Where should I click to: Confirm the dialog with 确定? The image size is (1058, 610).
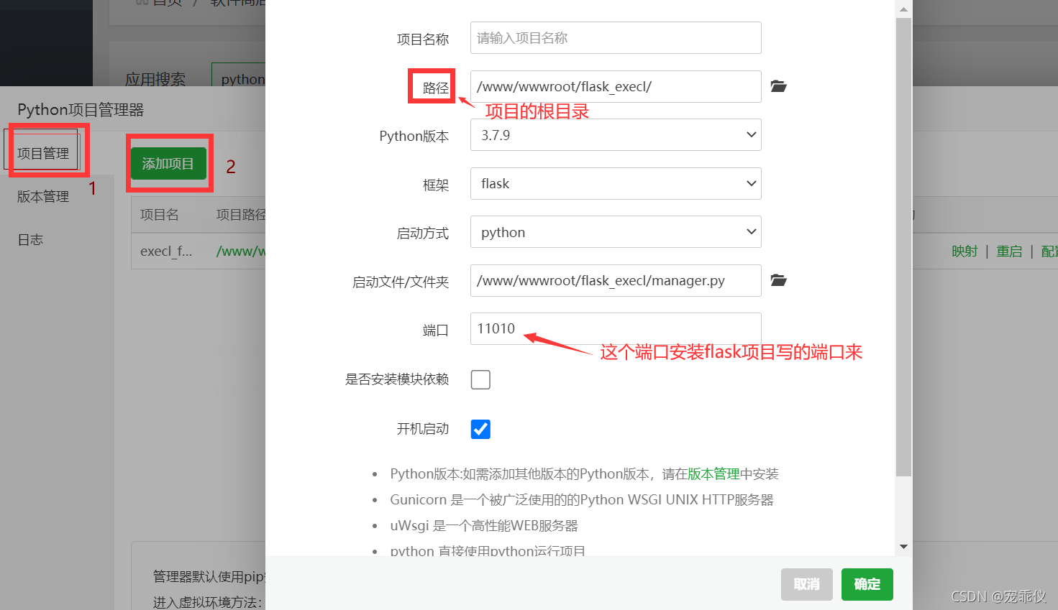(x=867, y=584)
